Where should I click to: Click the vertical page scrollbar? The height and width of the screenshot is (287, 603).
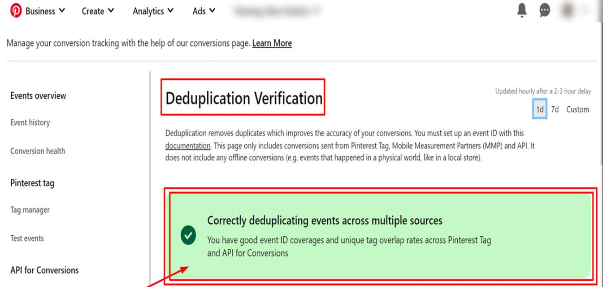tap(601, 94)
